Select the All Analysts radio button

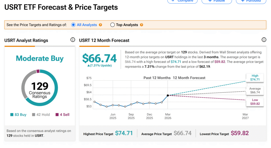tap(73, 25)
